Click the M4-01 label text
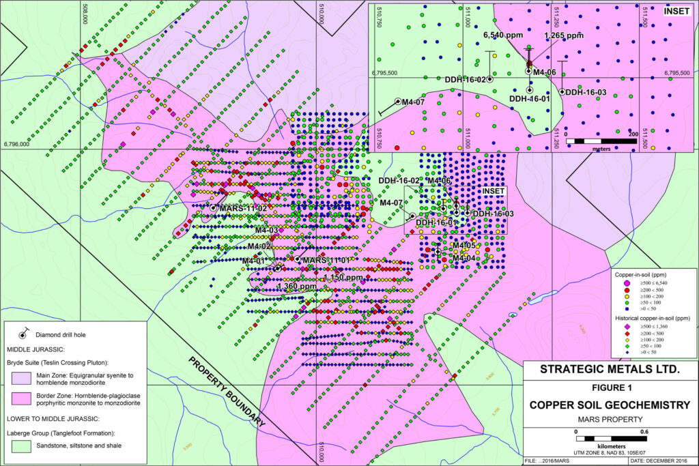The image size is (699, 466). click(x=254, y=261)
